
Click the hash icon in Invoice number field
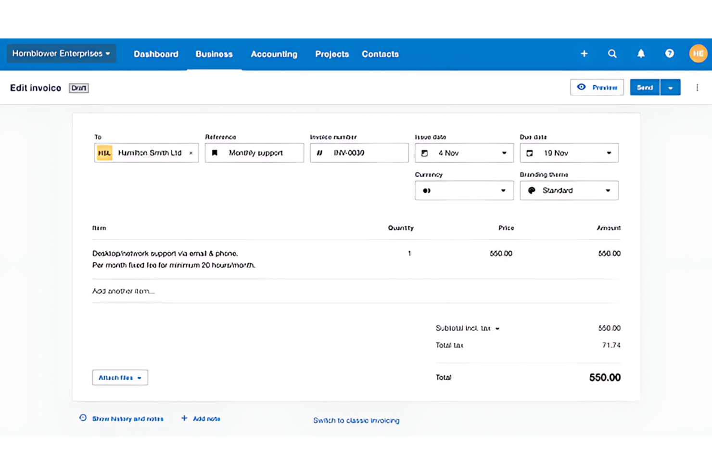319,153
